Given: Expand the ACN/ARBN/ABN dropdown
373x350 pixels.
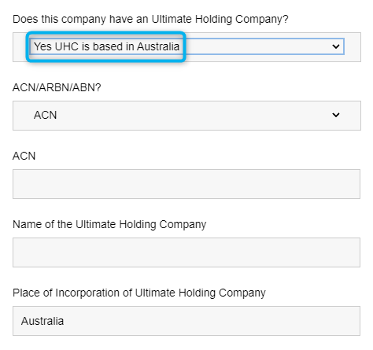Looking at the screenshot, I should [186, 116].
